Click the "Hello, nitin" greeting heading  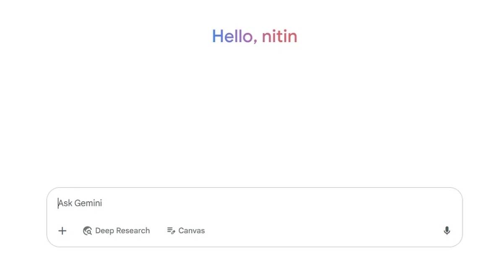(x=254, y=36)
